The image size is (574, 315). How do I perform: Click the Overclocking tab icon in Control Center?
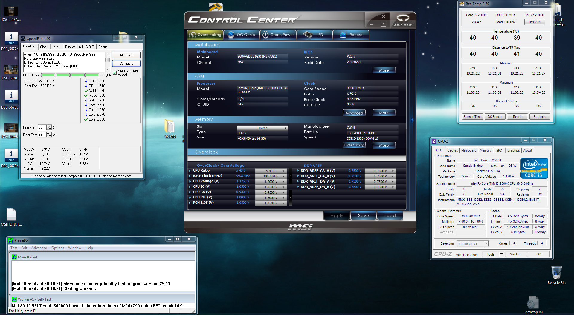point(192,35)
